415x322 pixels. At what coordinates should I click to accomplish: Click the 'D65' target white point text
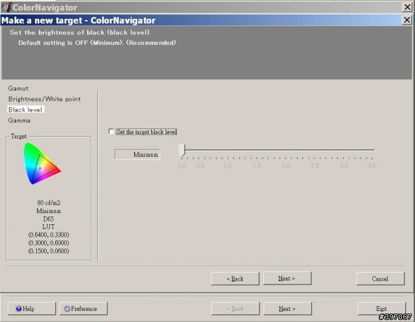click(49, 219)
